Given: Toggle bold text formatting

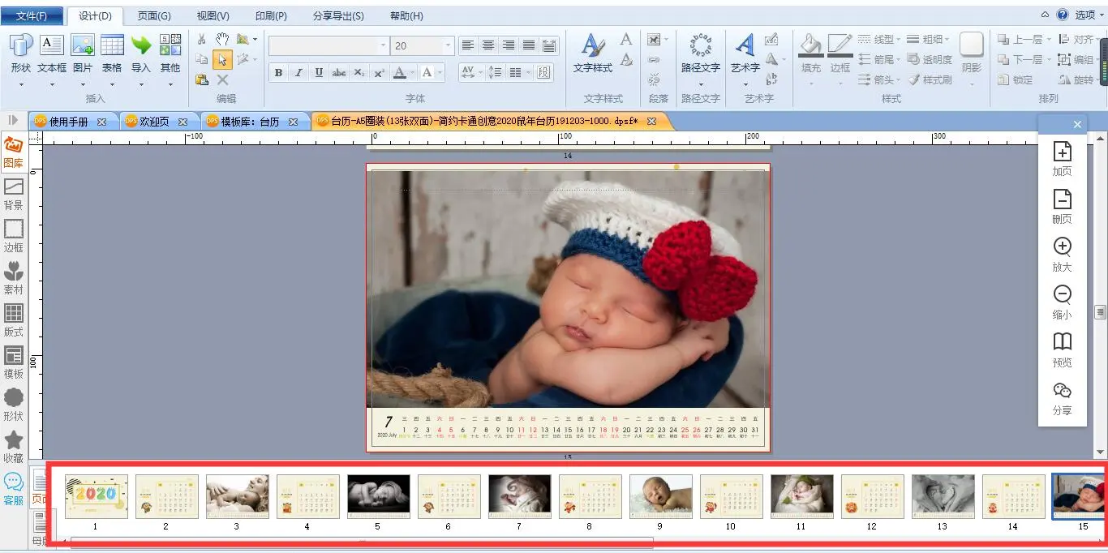Looking at the screenshot, I should [x=278, y=73].
